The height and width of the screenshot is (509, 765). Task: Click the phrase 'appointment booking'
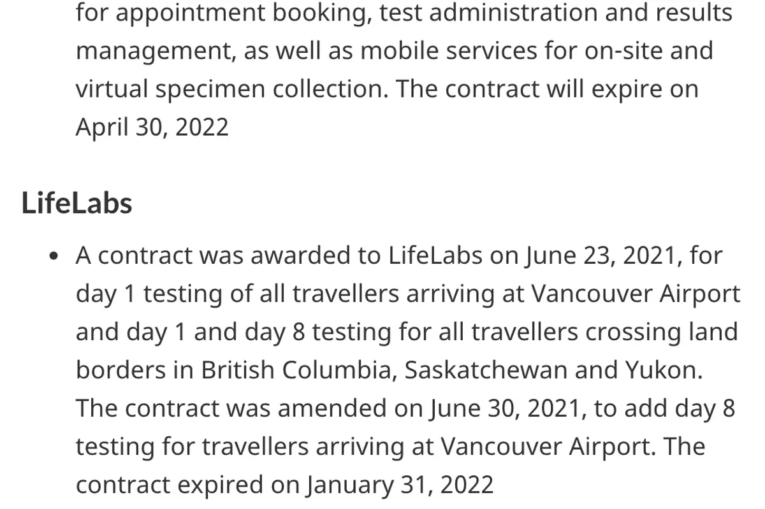click(x=242, y=14)
